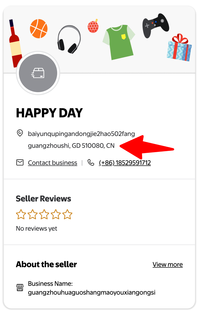Click the Seller Reviews heading
Screen dimensions: 199x314
point(44,199)
